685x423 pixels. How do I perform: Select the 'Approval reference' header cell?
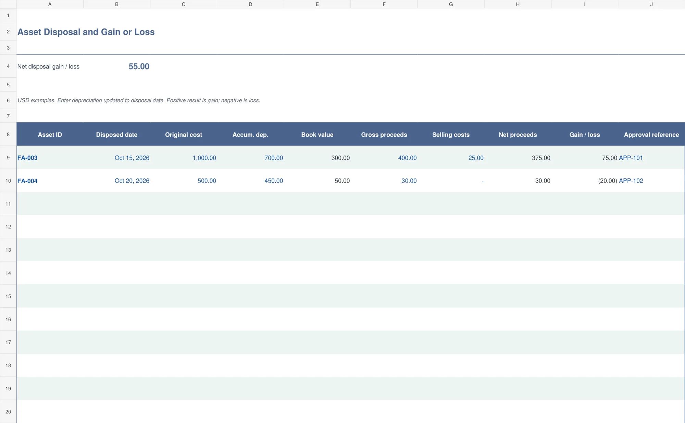pyautogui.click(x=651, y=135)
